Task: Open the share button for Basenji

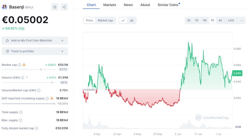Action: 64,7
